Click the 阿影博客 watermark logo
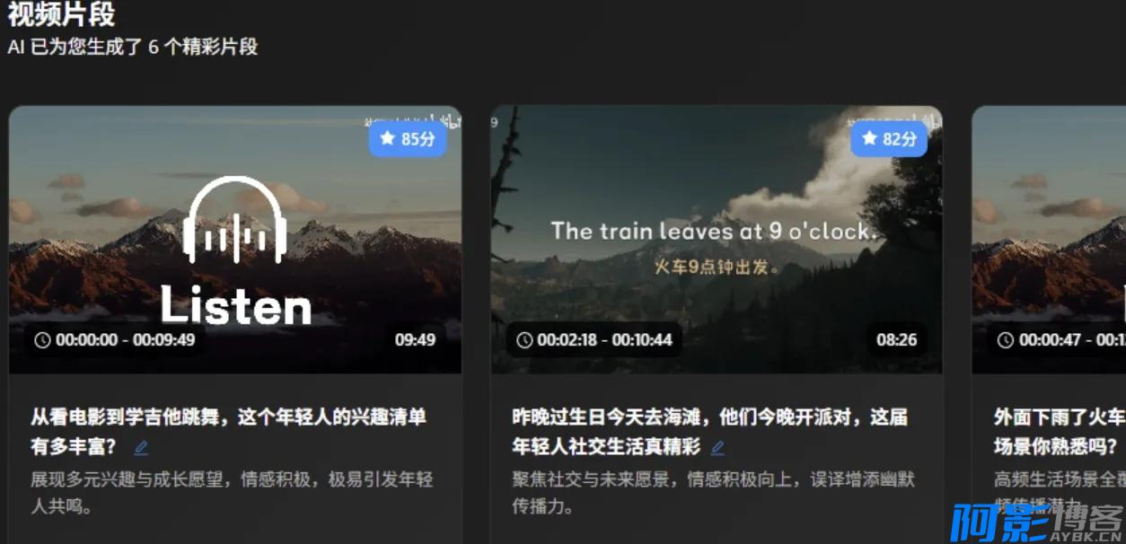Image resolution: width=1126 pixels, height=544 pixels. pos(1036,522)
